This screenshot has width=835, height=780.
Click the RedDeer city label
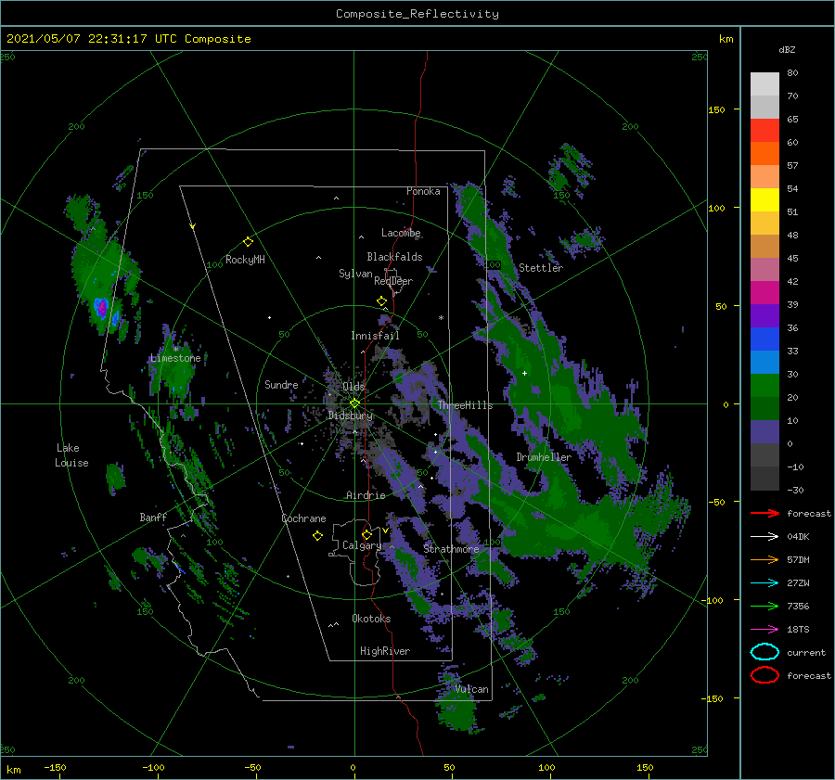(393, 281)
